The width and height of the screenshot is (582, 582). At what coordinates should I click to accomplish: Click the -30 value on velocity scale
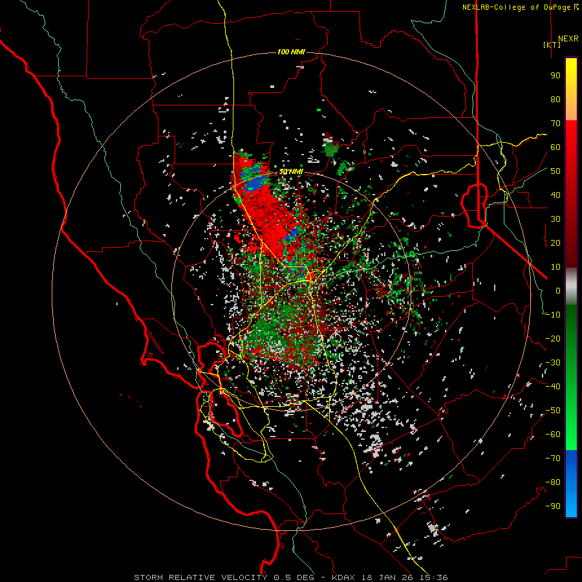pos(553,363)
